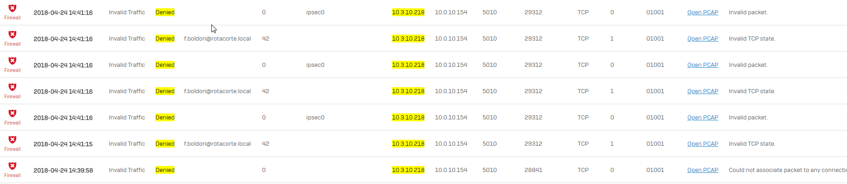
Task: Click the Firewall shield icon in the third row
Action: point(12,61)
